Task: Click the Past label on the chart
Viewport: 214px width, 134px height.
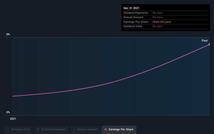Action: (205, 41)
